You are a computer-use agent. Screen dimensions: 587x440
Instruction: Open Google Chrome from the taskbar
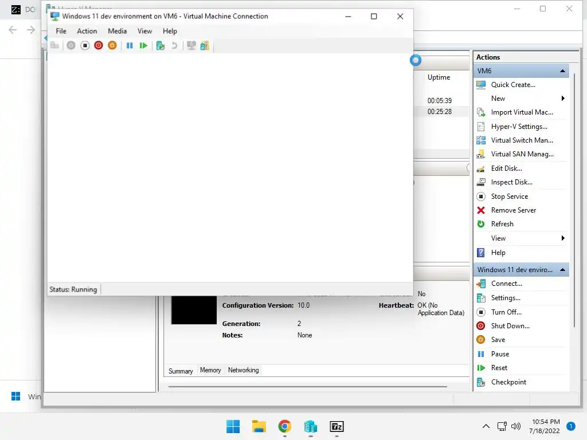coord(284,426)
